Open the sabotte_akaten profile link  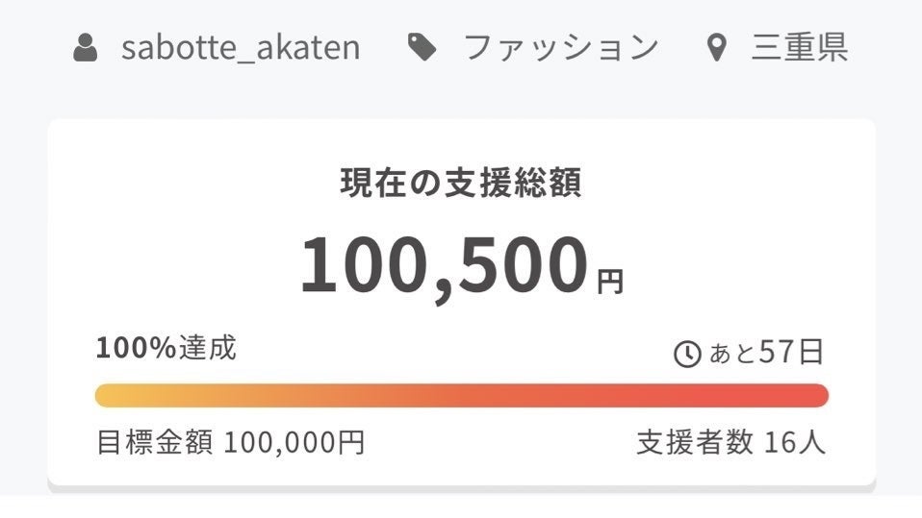[241, 47]
